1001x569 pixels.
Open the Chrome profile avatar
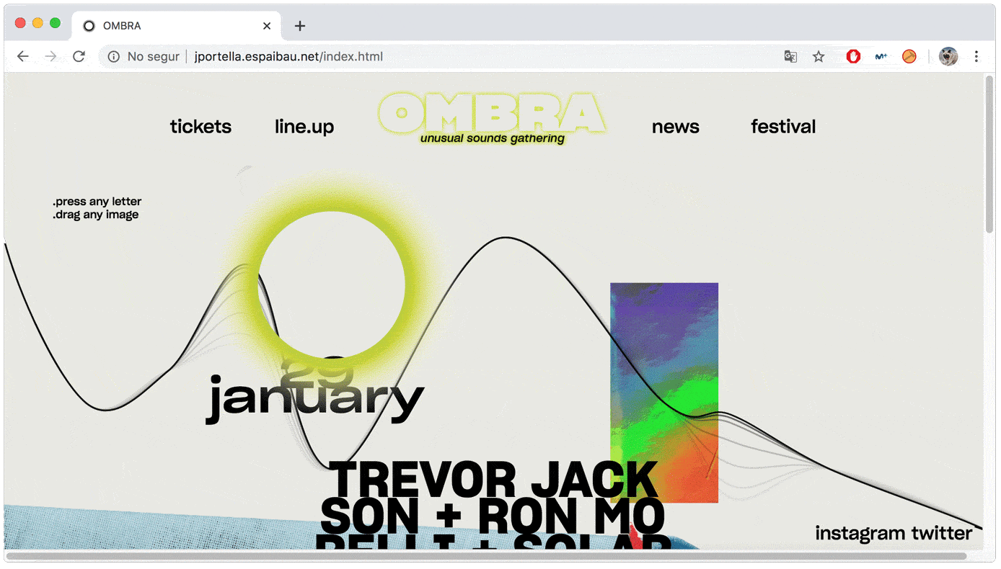948,56
